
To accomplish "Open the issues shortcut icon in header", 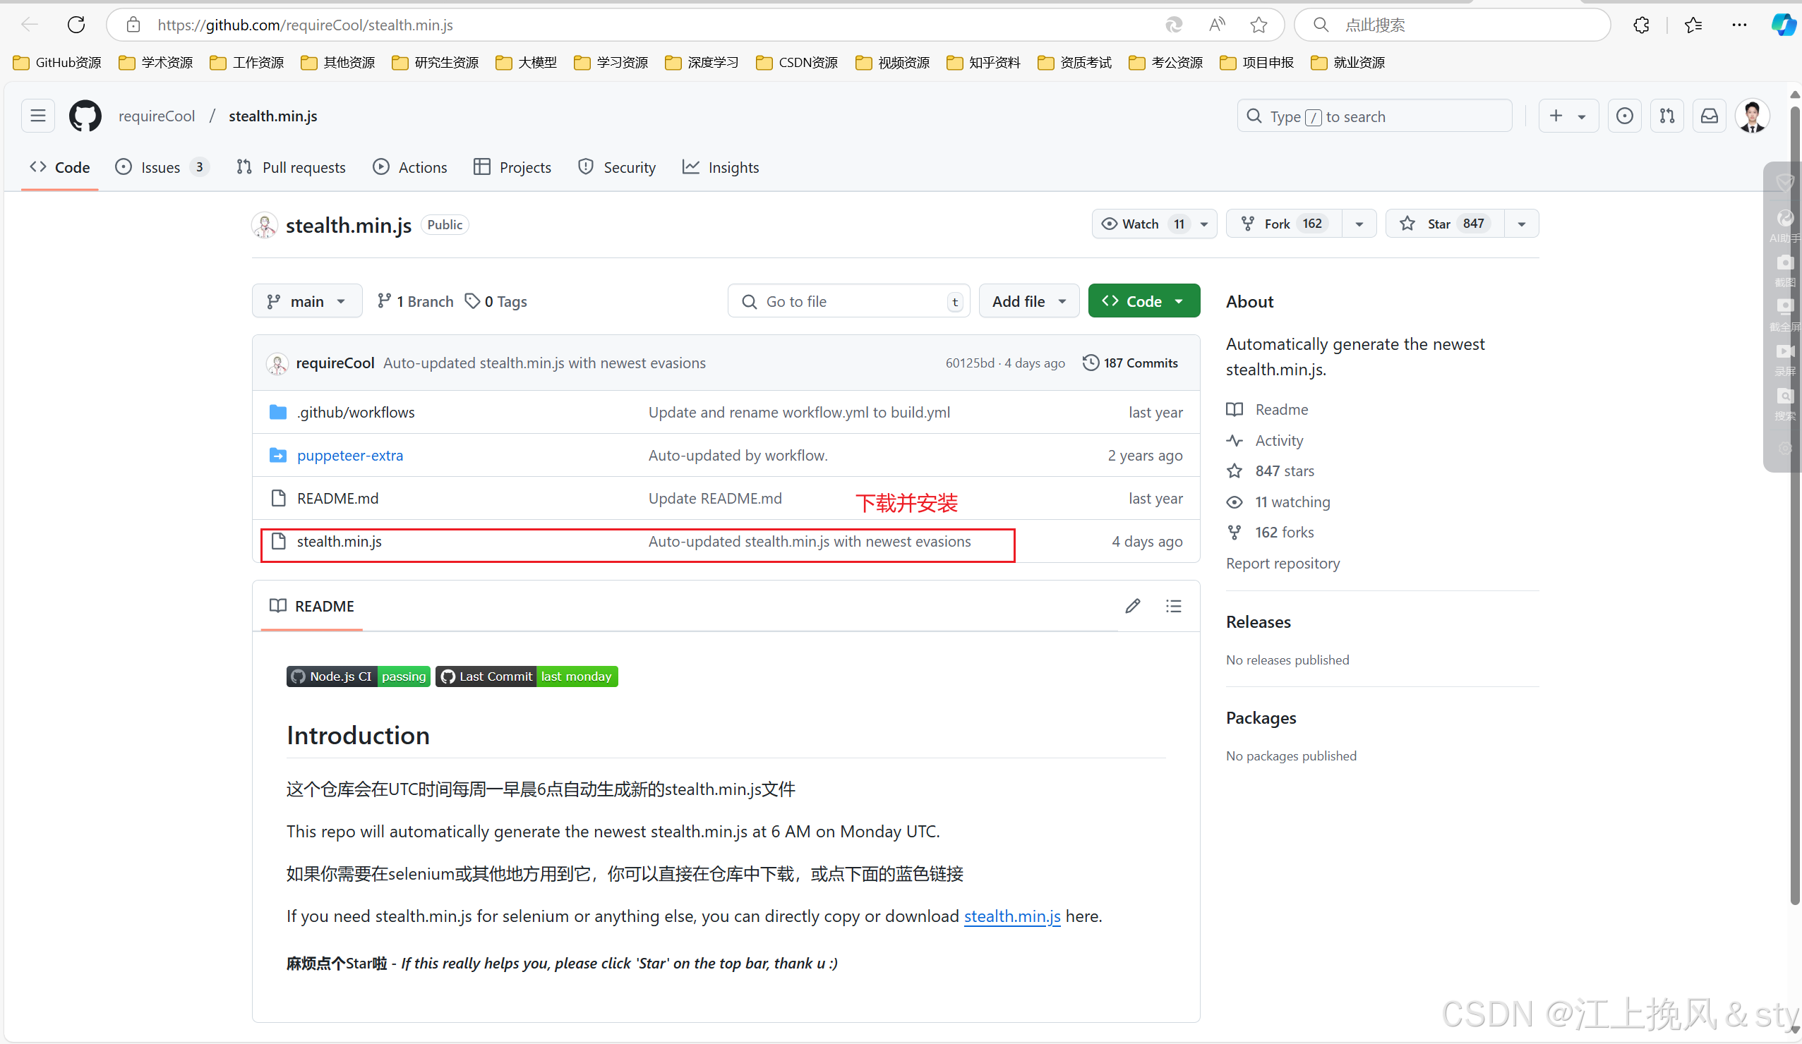I will [1624, 116].
